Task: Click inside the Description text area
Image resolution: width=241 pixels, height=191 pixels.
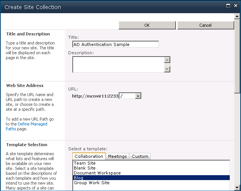Action: pos(118,64)
